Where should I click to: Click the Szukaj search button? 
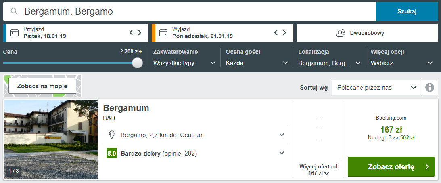407,11
